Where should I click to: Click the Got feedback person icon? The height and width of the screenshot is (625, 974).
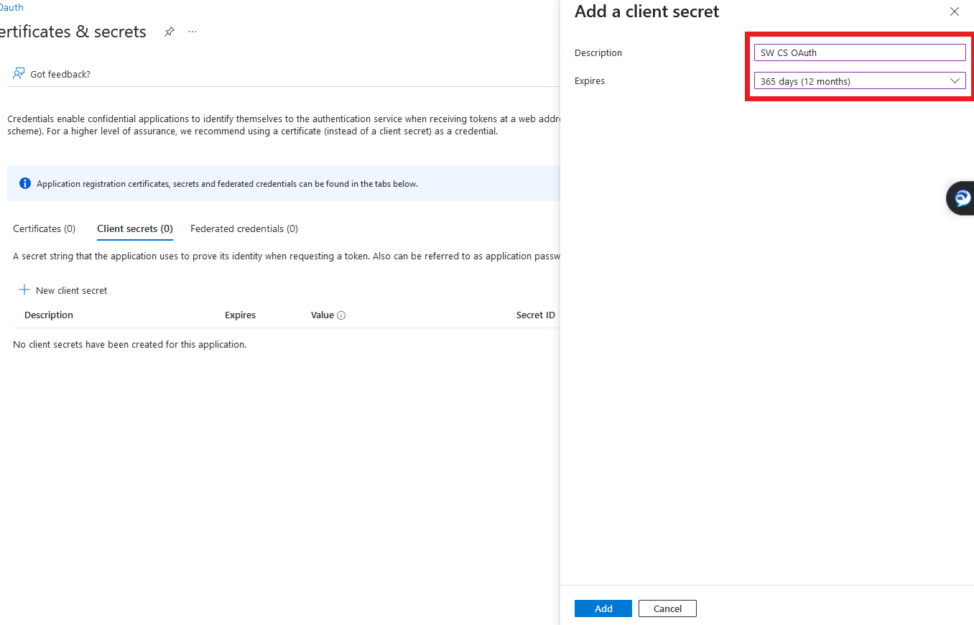(x=17, y=73)
